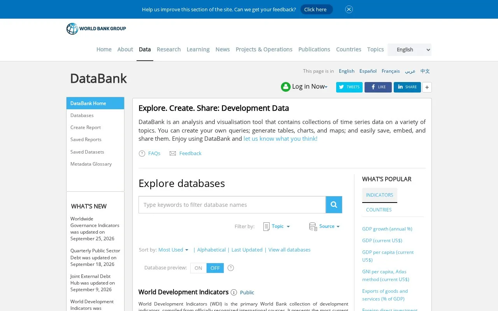Click the FAQs question mark icon
Viewport: 498px width, 311px height.
142,154
